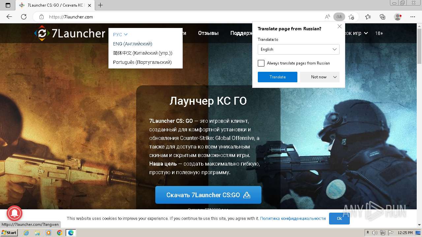Open the media player taskbar icon
Screen dimensions: 422x237
(48, 233)
